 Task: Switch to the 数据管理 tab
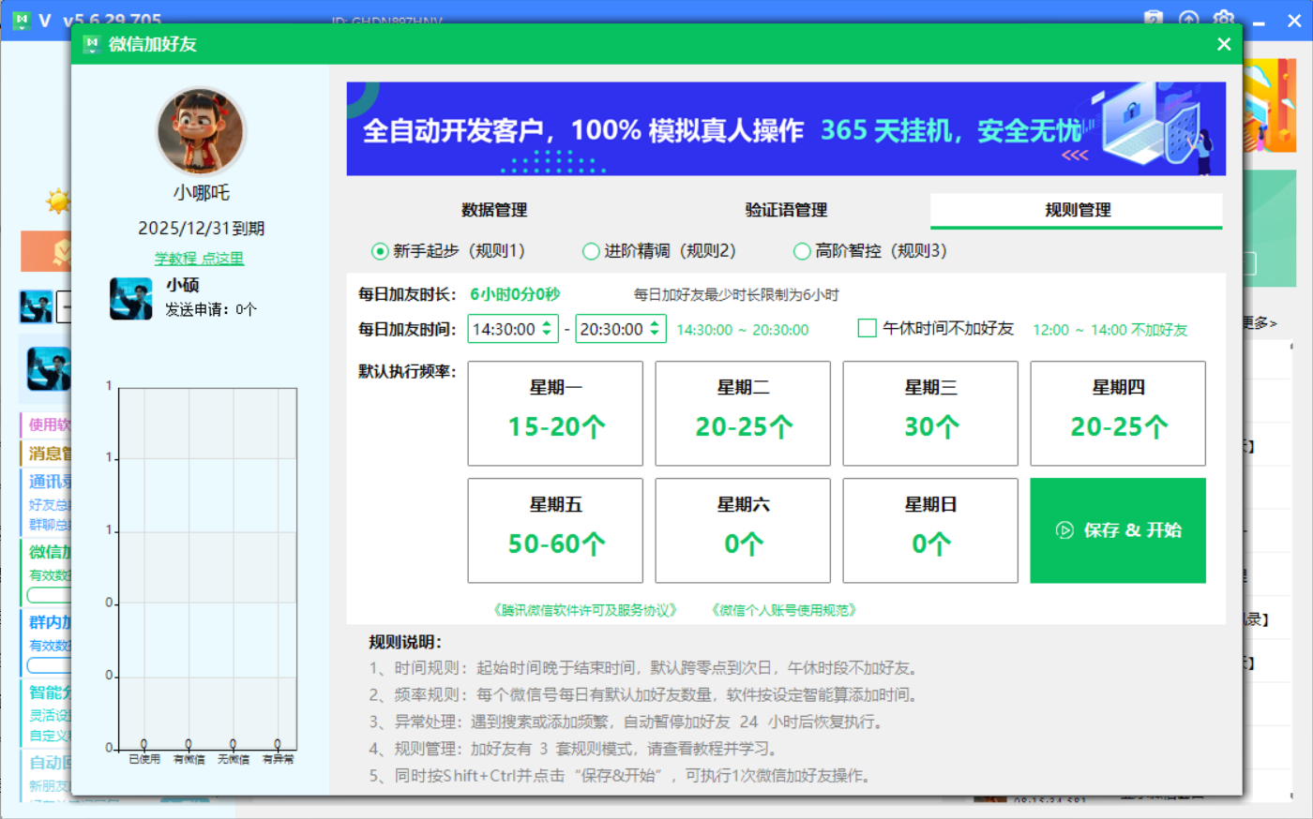pyautogui.click(x=497, y=211)
